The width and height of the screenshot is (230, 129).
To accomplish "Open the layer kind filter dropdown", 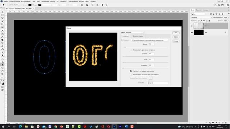I will click(x=198, y=14).
